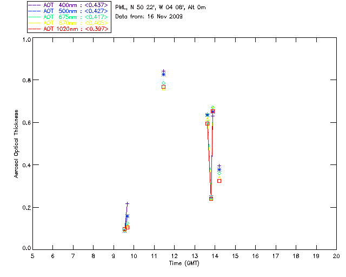Image resolution: width=346 pixels, height=277 pixels.
Task: Click the 5 tick label on time axis
Action: (x=32, y=256)
